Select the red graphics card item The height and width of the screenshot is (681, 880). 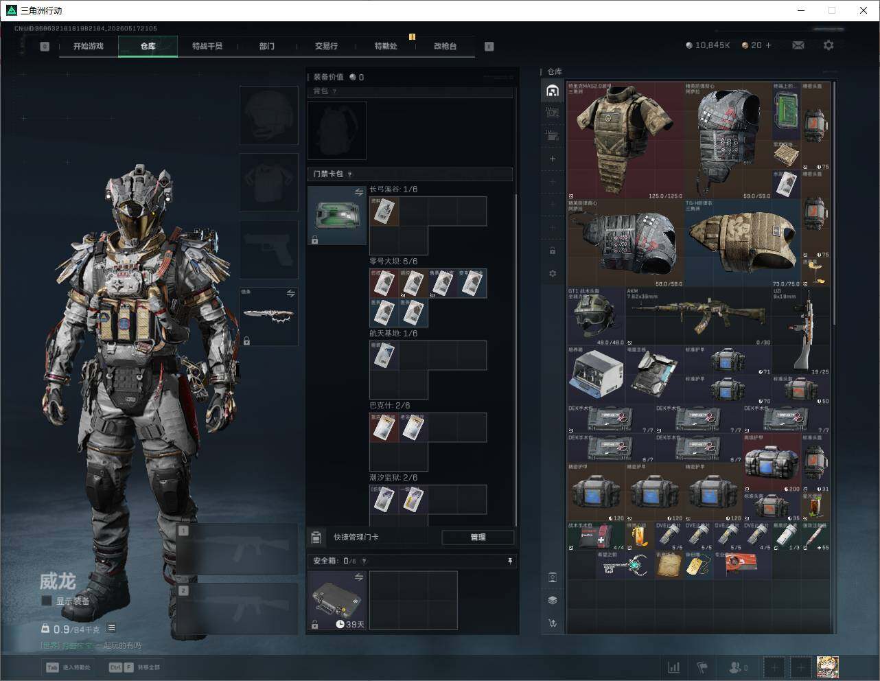(742, 565)
